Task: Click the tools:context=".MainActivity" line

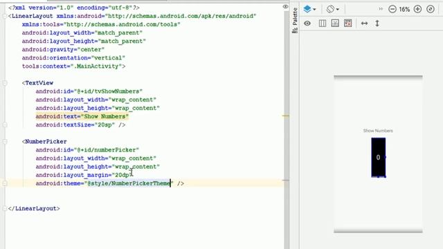Action: click(x=74, y=66)
